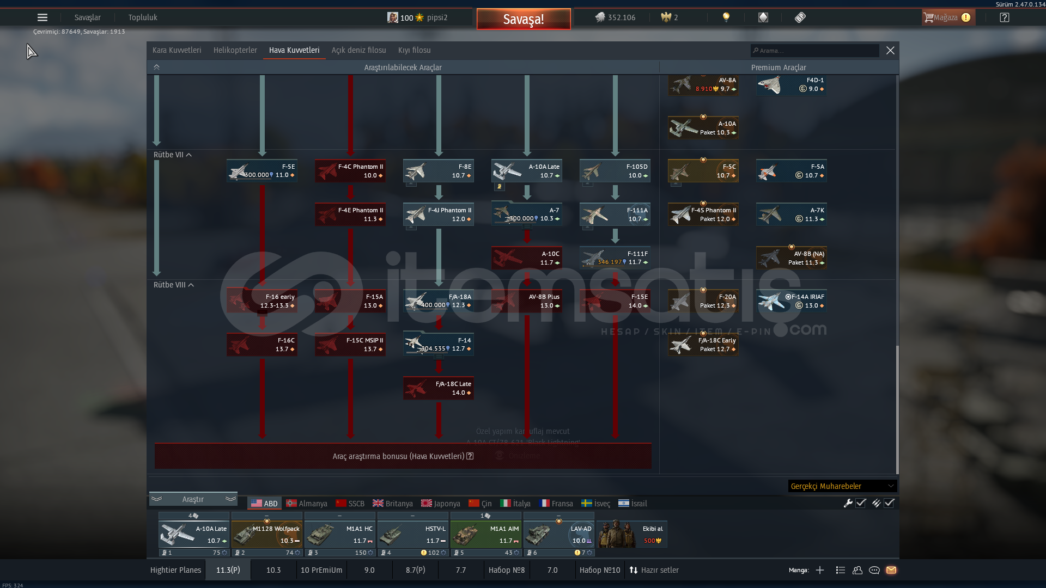Toggle the auto-refill ammo checkbox

point(889,503)
